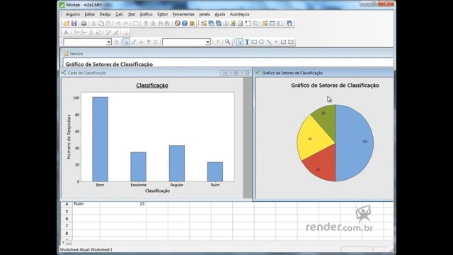Viewport: 453px width, 255px height.
Task: Click the Print window printer icon
Action: (x=84, y=23)
